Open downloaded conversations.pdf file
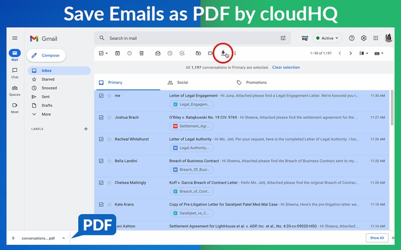401x250 pixels. 38,238
